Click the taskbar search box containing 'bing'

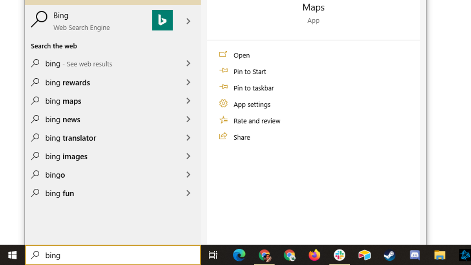pos(113,255)
